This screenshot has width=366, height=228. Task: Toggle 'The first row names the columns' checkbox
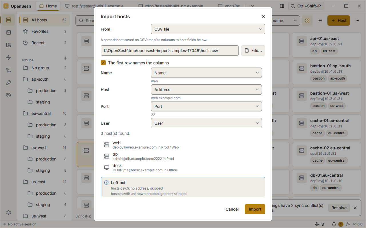[x=103, y=63]
